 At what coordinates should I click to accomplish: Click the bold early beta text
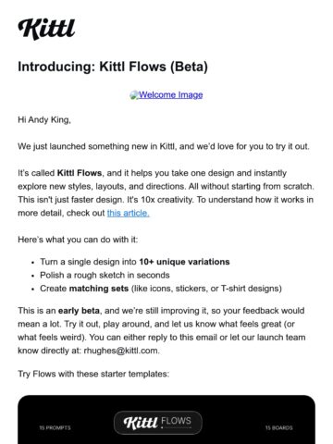coord(79,311)
